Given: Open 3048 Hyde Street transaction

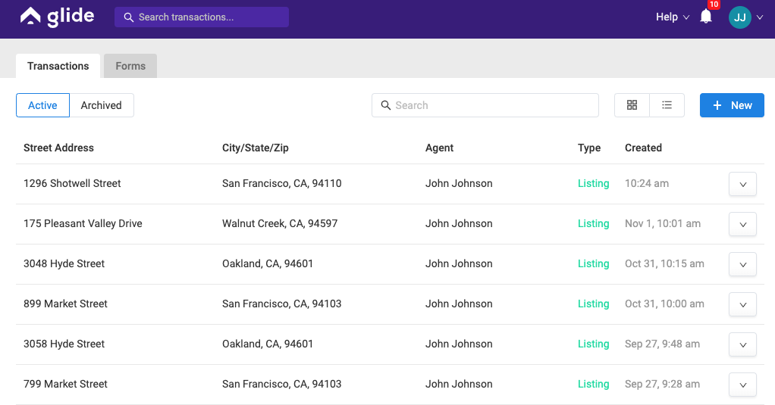Looking at the screenshot, I should pyautogui.click(x=64, y=263).
